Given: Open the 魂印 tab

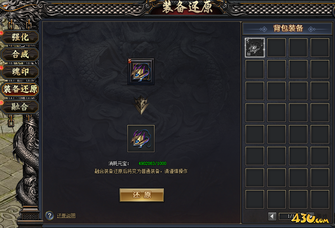Looking at the screenshot, I should click(x=20, y=72).
